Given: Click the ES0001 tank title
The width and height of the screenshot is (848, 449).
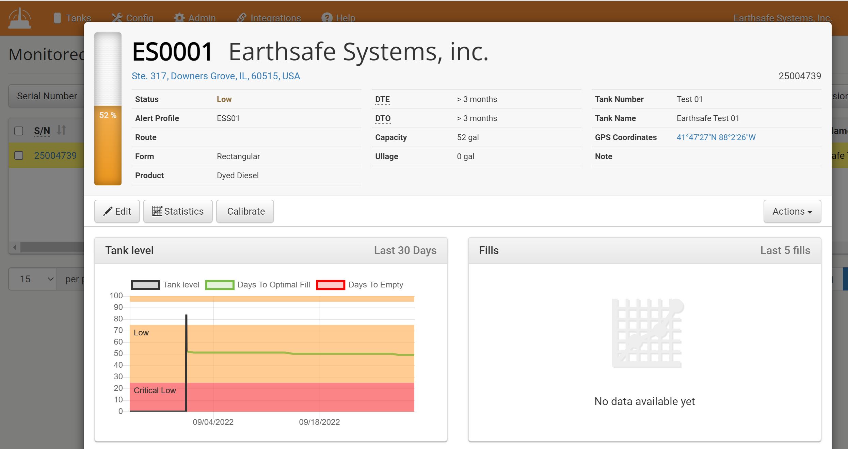Looking at the screenshot, I should pyautogui.click(x=172, y=52).
